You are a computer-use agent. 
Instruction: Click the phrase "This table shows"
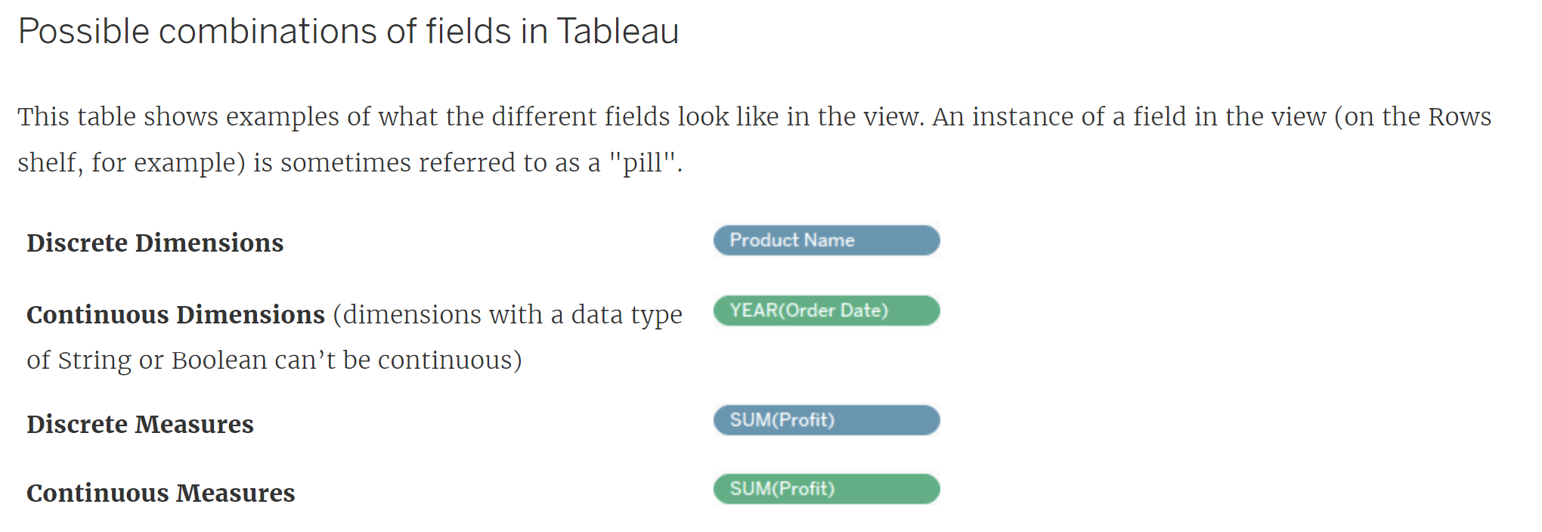[x=119, y=116]
